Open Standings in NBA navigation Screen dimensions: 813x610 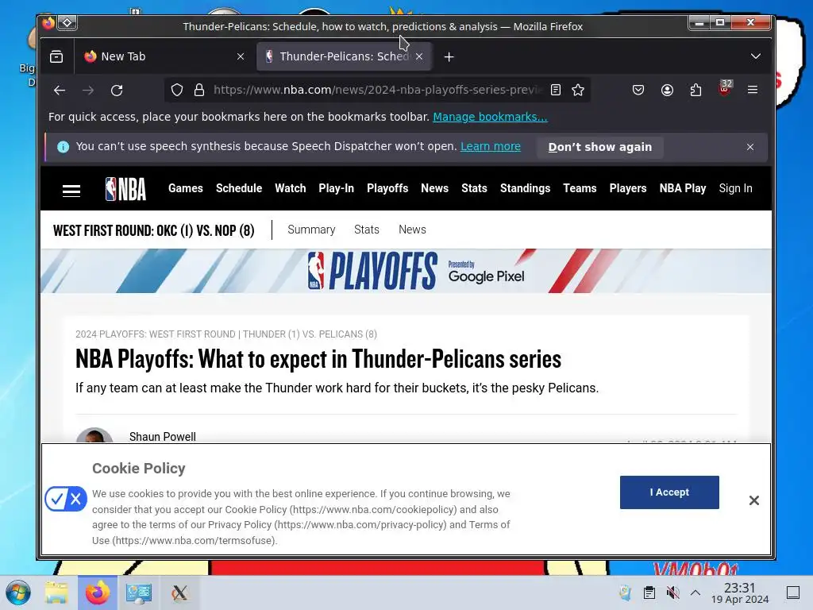tap(525, 188)
